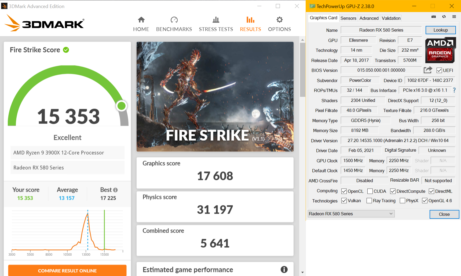Click the AMD CrossFire field showing Disabled
This screenshot has height=276, width=461.
pos(365,181)
